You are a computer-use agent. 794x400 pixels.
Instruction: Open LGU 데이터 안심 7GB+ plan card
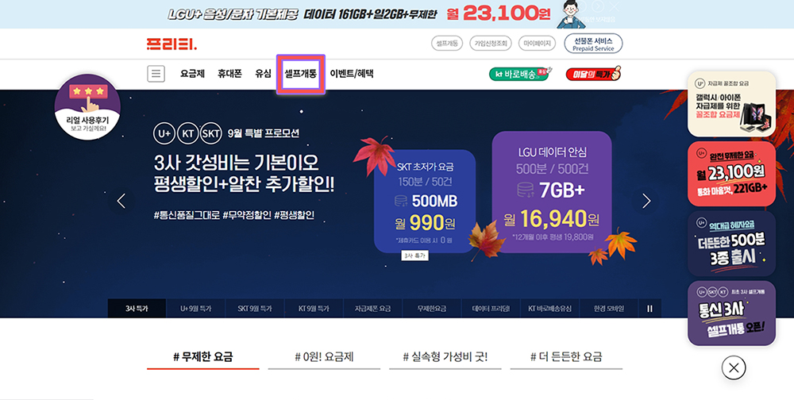tap(552, 192)
